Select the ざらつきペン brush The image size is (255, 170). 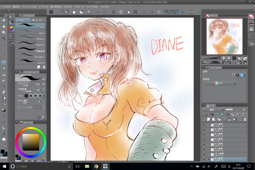pos(30,56)
